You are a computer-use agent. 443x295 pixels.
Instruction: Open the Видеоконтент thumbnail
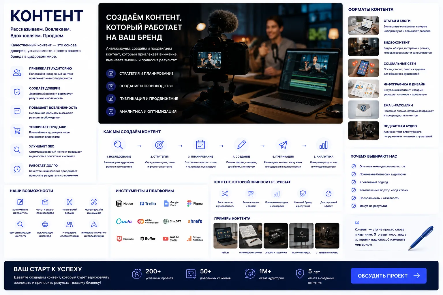coord(363,47)
